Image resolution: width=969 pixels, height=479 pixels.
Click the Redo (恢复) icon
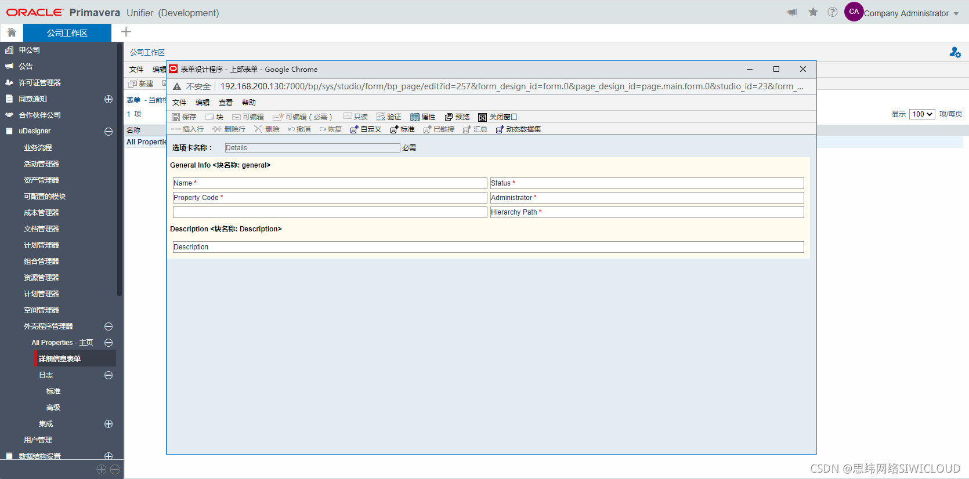tap(323, 129)
